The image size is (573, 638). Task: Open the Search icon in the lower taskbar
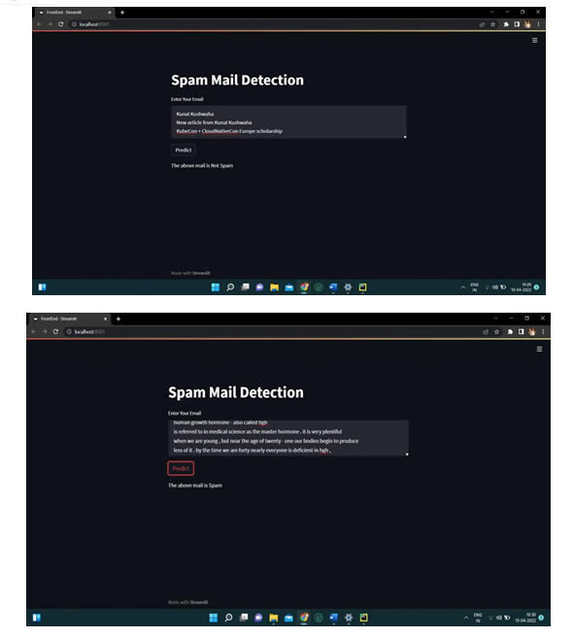[x=228, y=618]
